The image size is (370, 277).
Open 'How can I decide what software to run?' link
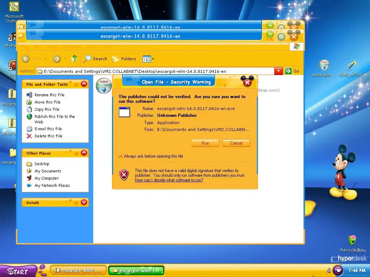(x=169, y=180)
